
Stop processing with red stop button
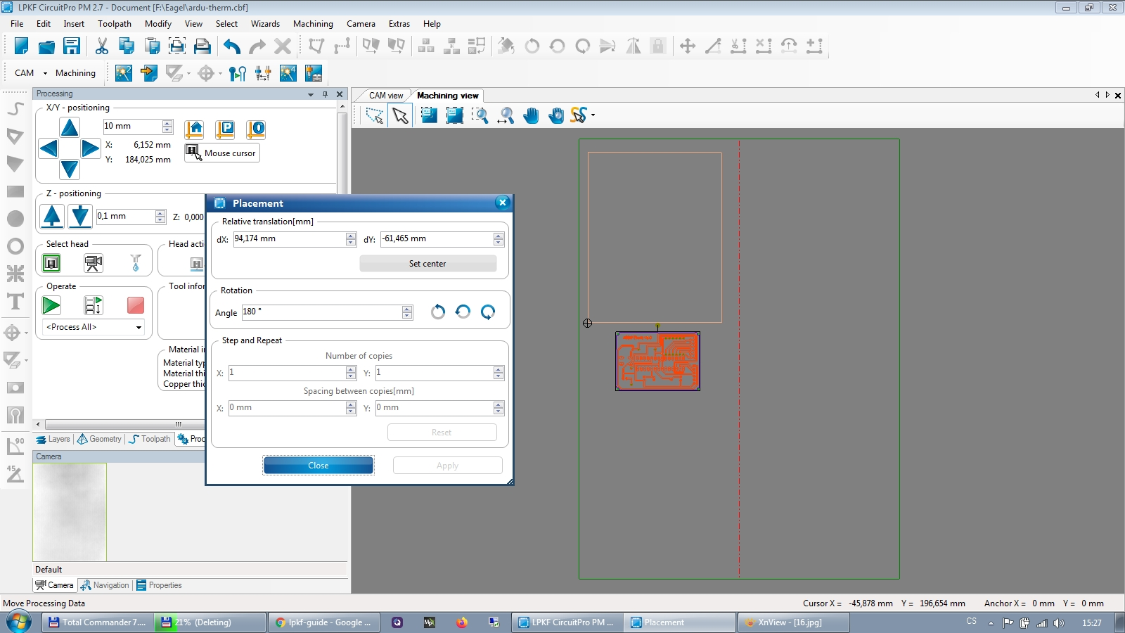[x=136, y=305]
